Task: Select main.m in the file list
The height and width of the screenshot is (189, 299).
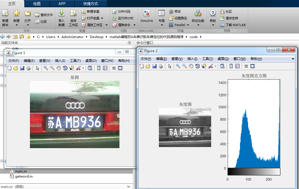Action: click(21, 171)
